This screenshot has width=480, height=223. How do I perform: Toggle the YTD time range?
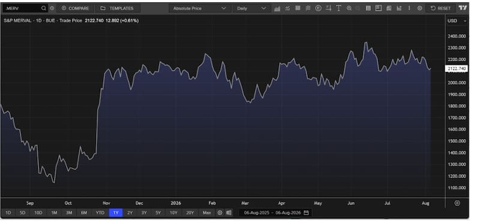(x=100, y=213)
